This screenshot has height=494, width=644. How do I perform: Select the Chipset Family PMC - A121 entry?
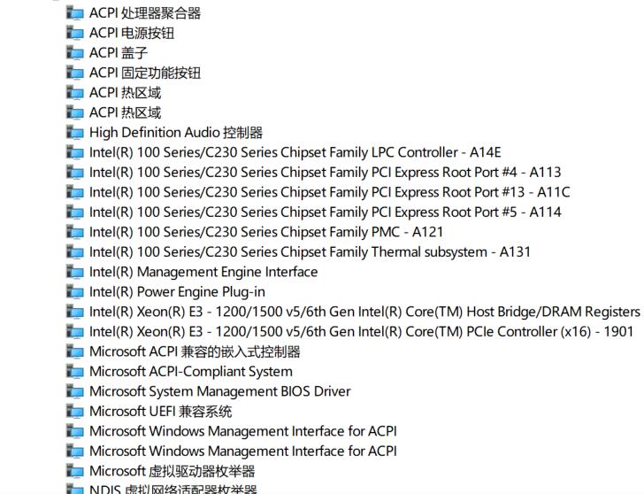click(266, 232)
